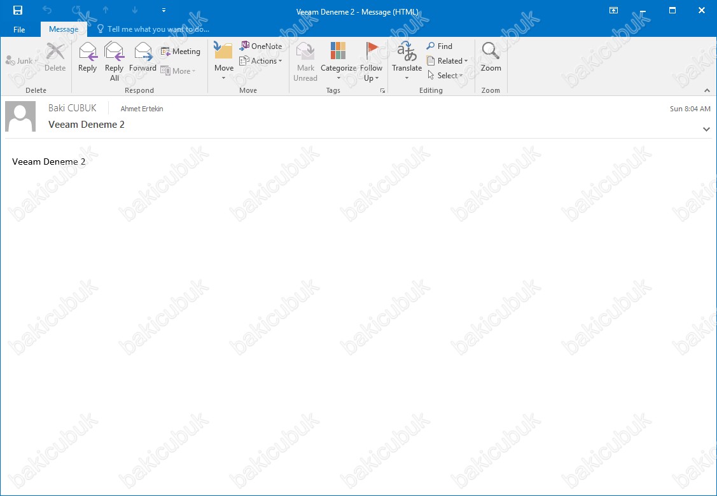Click the Undo arrow in quick access toolbar

tap(47, 10)
